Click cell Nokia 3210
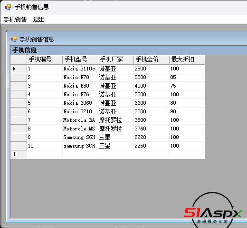 pos(80,111)
